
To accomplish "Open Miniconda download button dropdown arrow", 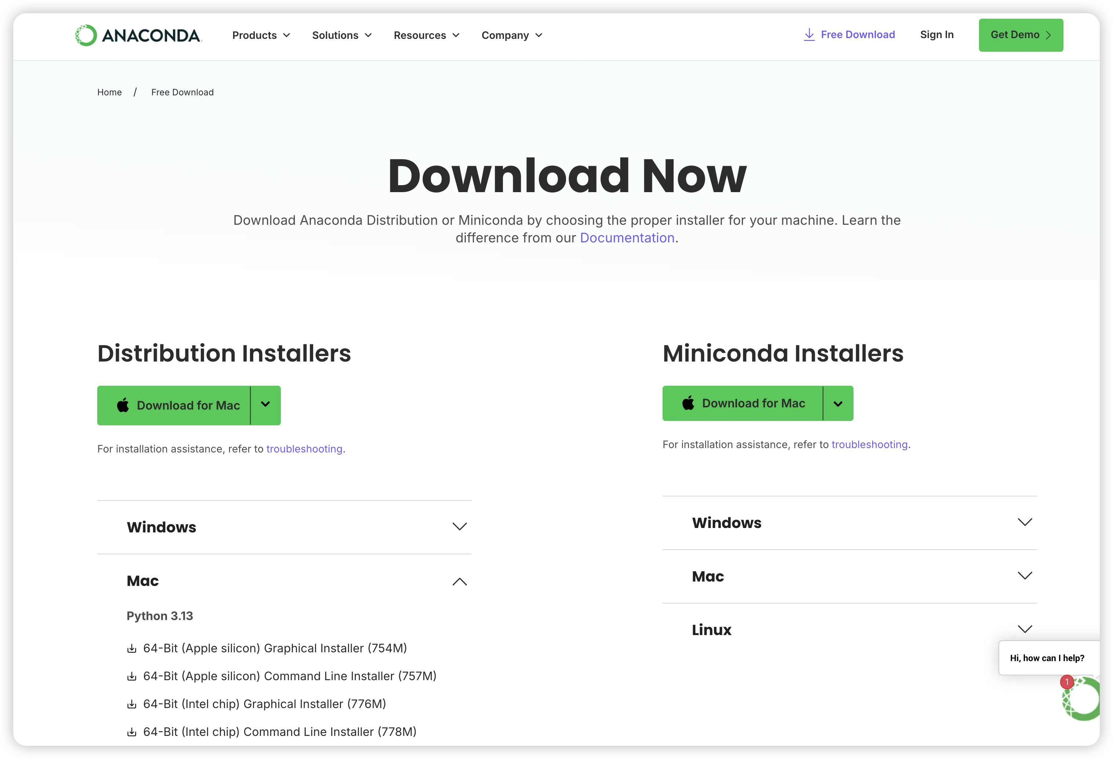I will point(838,403).
